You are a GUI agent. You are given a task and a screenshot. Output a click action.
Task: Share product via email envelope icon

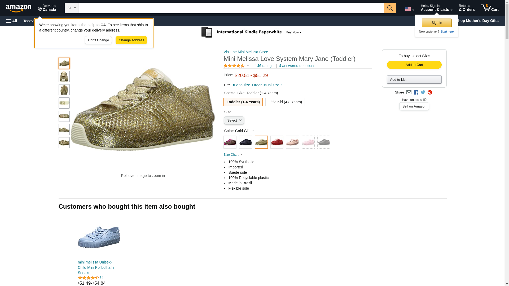409,92
